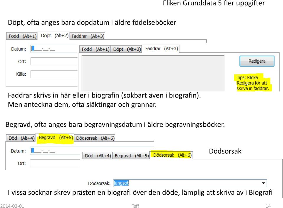
Task: Click inside the grey Faddrar text area
Action: 153,74
